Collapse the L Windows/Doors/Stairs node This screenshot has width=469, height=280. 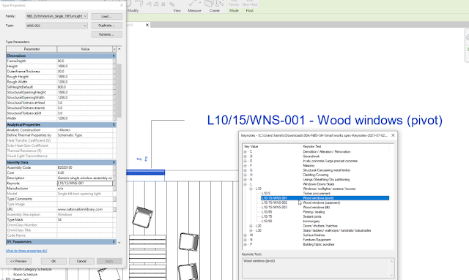[x=245, y=184]
